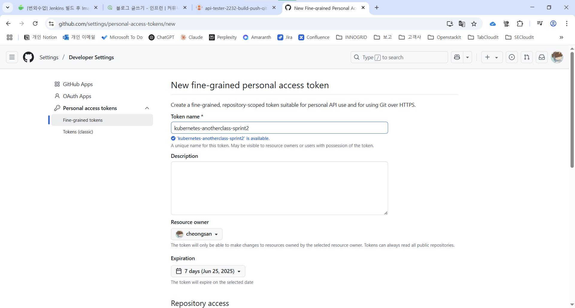
Task: Open the Expiration 7 days dropdown
Action: [208, 271]
